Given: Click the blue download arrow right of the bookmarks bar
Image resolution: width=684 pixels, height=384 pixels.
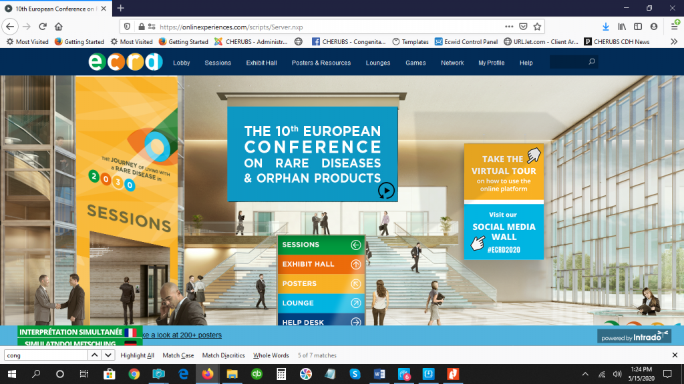Looking at the screenshot, I should tap(607, 27).
